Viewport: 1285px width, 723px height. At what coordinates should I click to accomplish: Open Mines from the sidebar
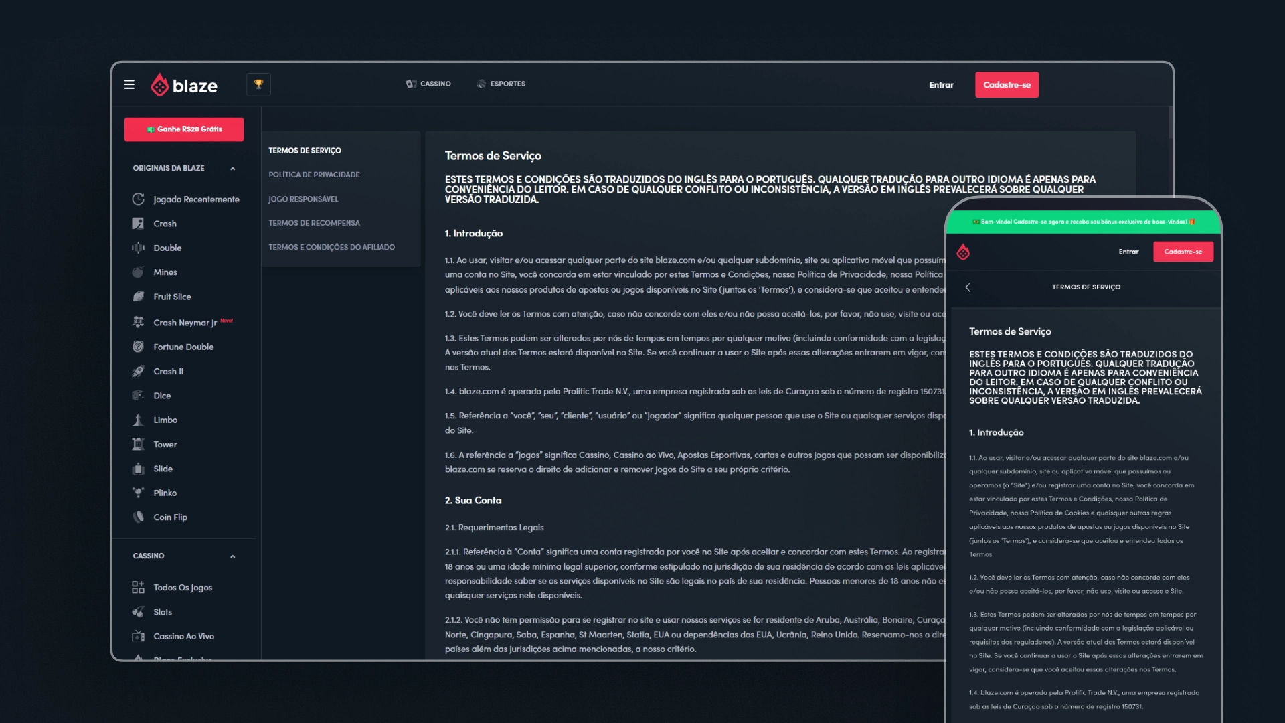tap(165, 272)
